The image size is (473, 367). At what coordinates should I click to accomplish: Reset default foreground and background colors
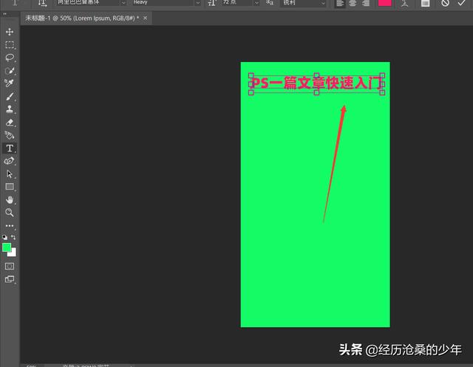[4, 237]
